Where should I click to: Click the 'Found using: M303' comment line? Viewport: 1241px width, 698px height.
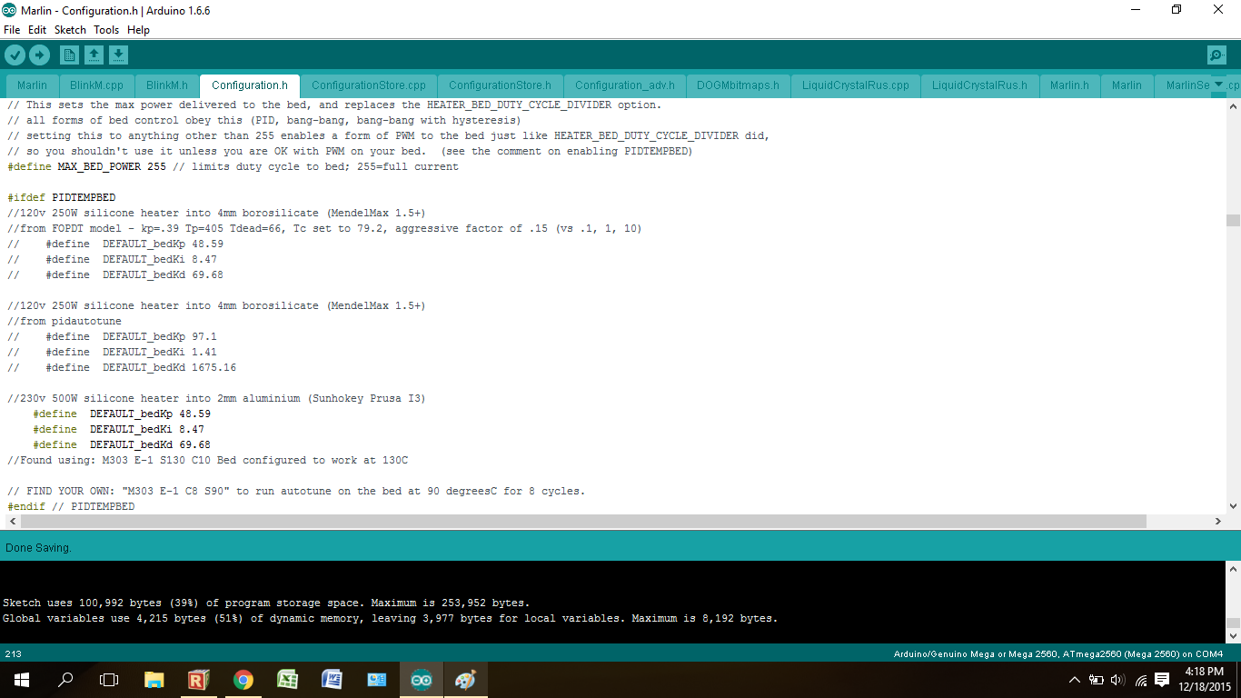click(x=207, y=460)
